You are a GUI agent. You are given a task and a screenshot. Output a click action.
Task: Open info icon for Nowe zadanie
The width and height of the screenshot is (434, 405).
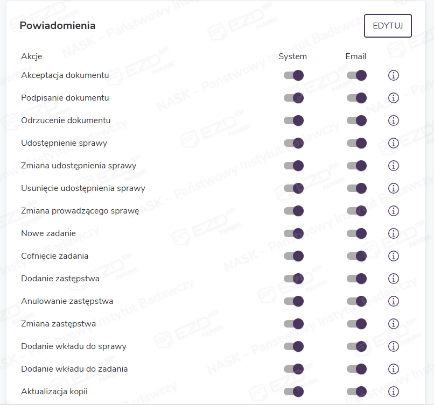coord(393,233)
